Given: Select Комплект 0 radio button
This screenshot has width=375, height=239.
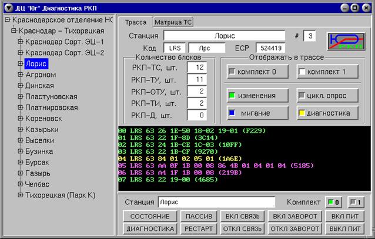Looking at the screenshot, I should (333, 202).
